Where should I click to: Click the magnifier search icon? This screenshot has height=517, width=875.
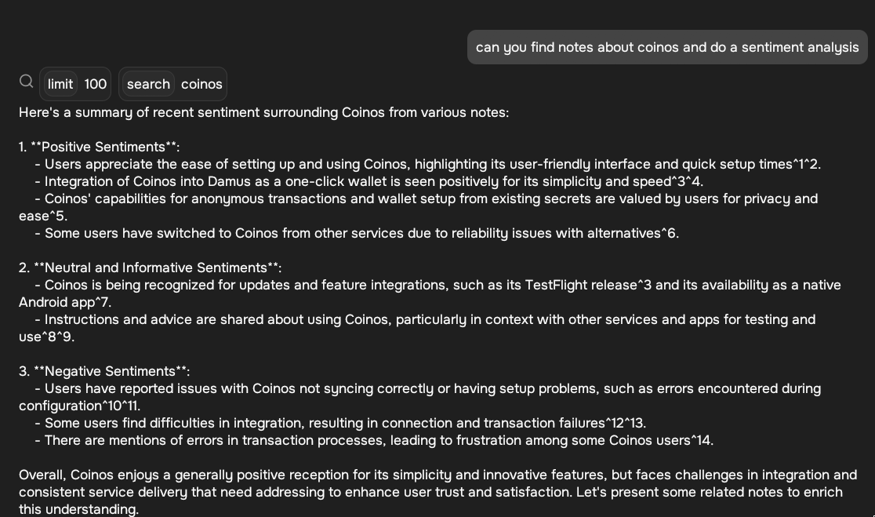pos(26,82)
